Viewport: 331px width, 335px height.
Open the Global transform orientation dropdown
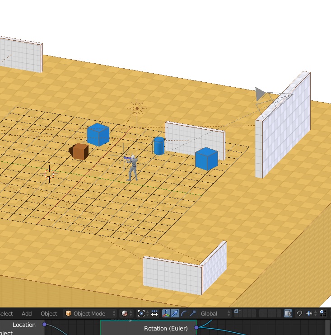[214, 313]
